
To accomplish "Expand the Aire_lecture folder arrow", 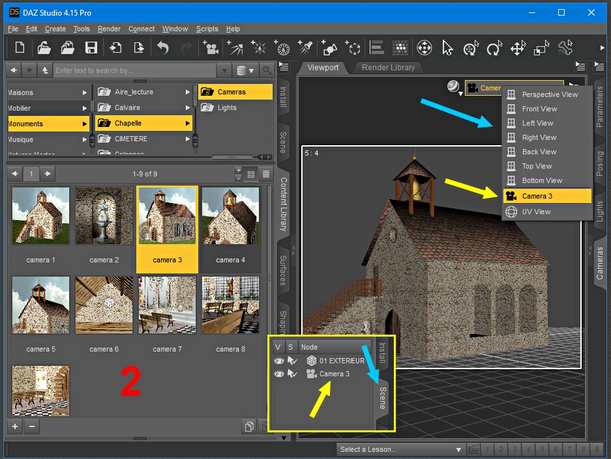I will tap(187, 92).
